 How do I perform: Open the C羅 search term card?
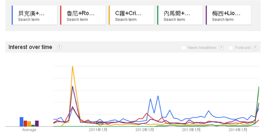[x=131, y=15]
